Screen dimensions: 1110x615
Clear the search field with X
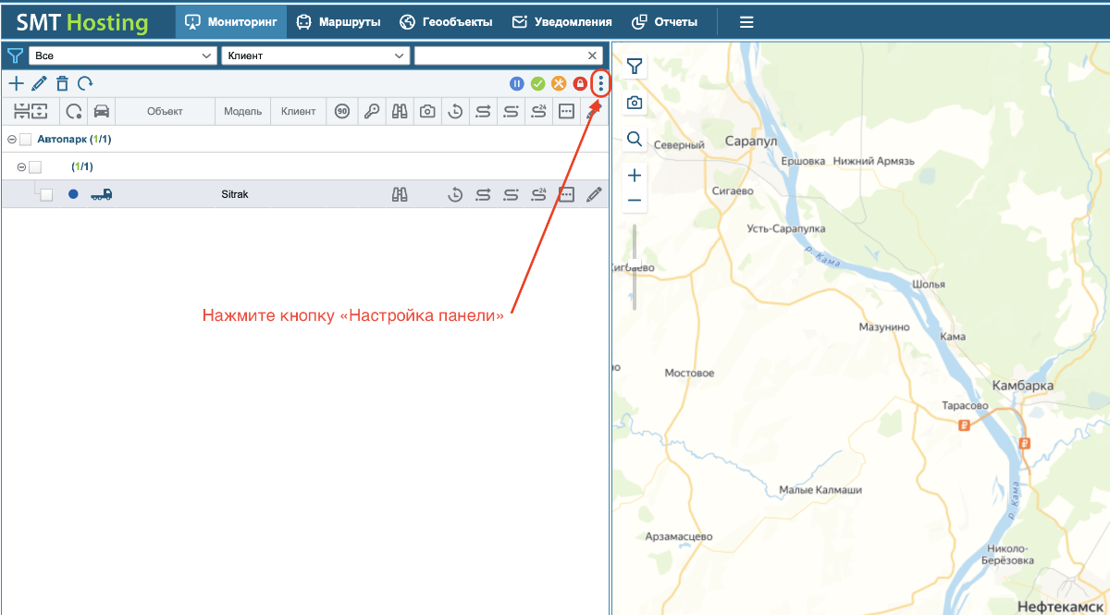click(593, 56)
